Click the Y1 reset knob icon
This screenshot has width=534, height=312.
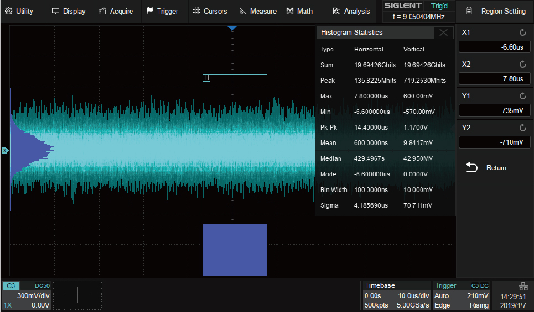523,96
